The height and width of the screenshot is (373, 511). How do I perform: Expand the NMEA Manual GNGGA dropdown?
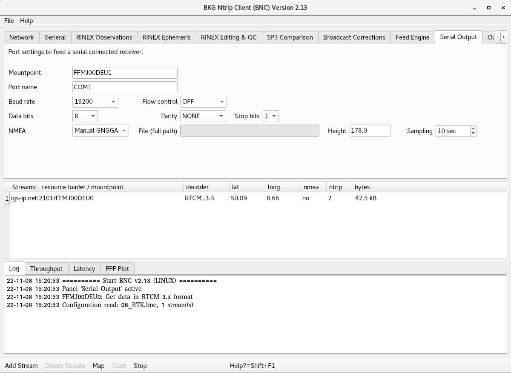click(x=100, y=131)
